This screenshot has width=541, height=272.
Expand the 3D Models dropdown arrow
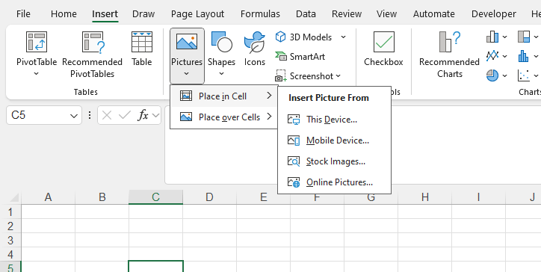[x=343, y=37]
